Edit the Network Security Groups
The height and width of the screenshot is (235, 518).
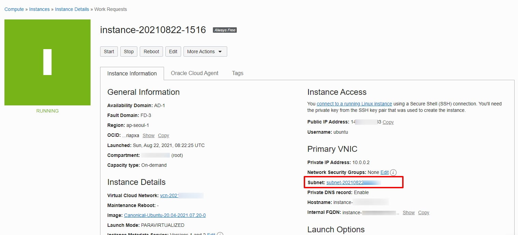tap(384, 172)
